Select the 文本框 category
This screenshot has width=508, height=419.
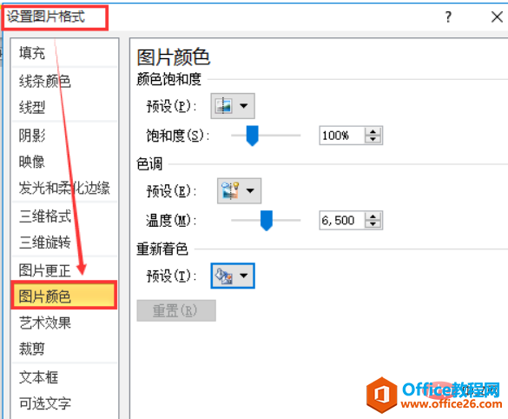point(64,377)
